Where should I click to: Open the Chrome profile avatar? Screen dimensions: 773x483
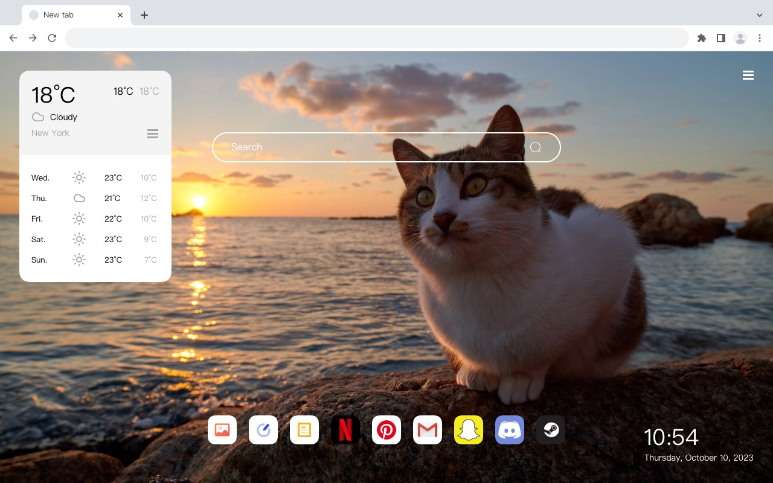[740, 38]
